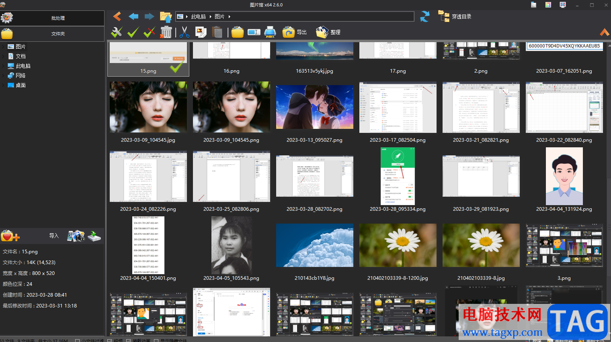Viewport: 611px width, 342px height.
Task: Click the green checkmark with red cross
Action: 149,32
